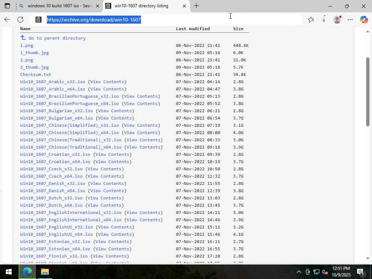Open the 1.png file link
Viewport: 372px width, 279px height.
(x=27, y=45)
